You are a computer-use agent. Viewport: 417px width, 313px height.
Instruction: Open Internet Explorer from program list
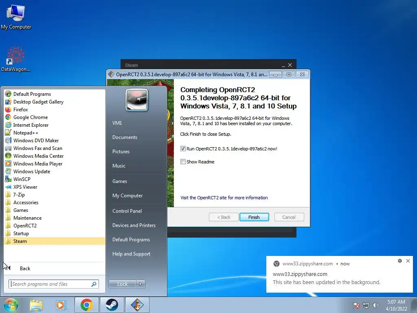[26, 125]
